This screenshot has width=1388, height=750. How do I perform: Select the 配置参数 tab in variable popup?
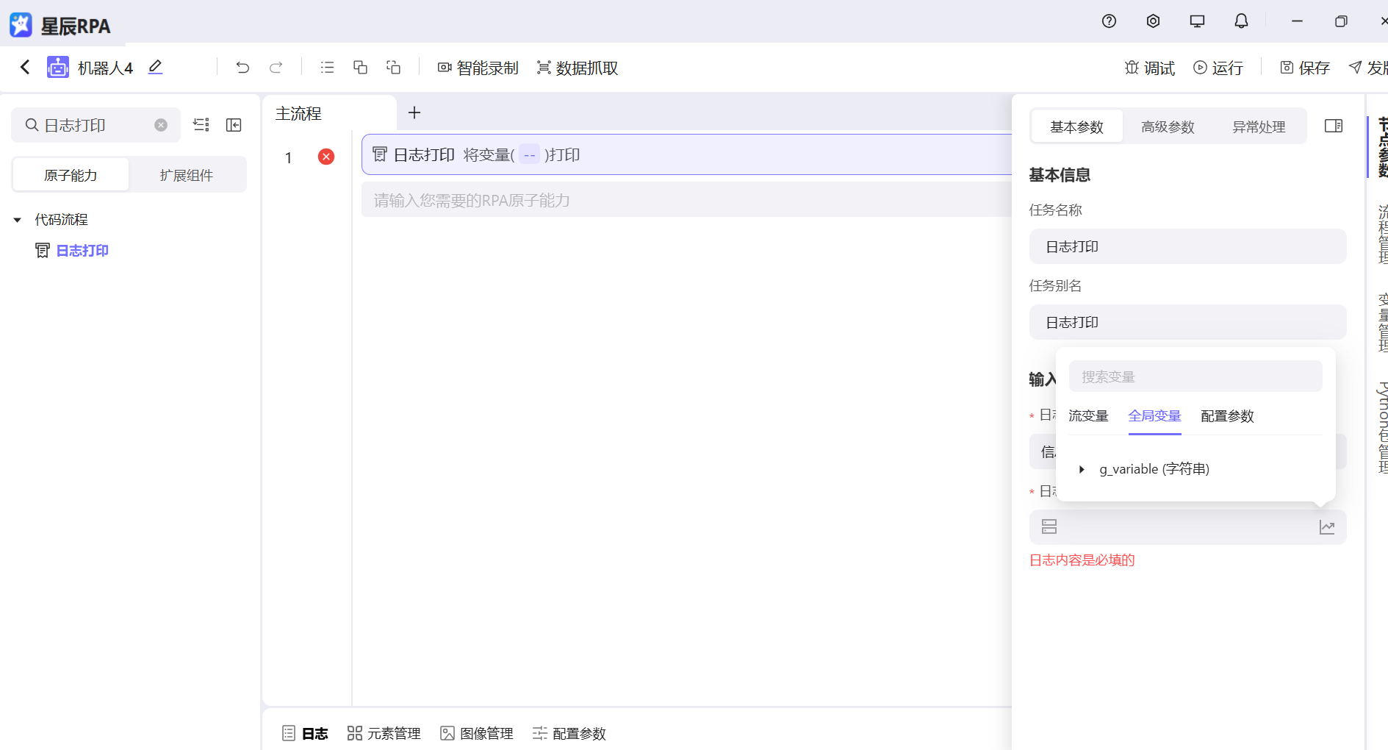[x=1226, y=416]
